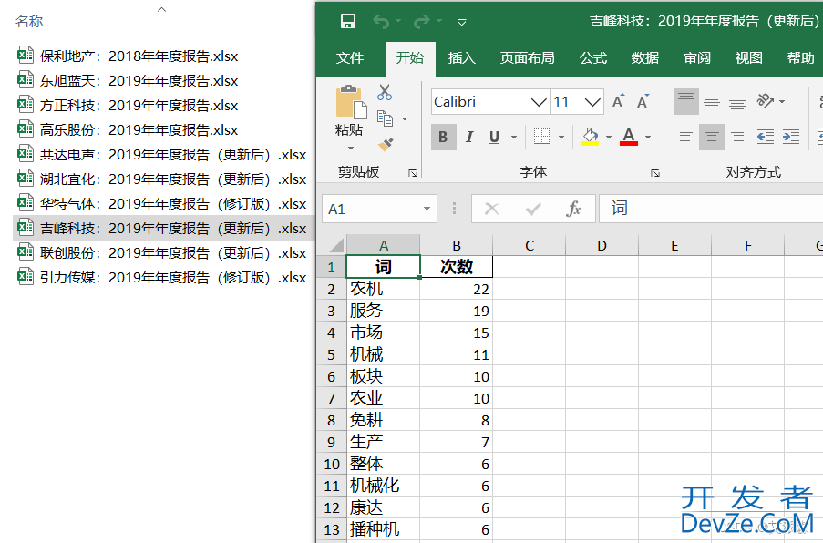Toggle Align Left icon
Image resolution: width=823 pixels, height=543 pixels.
(x=686, y=137)
